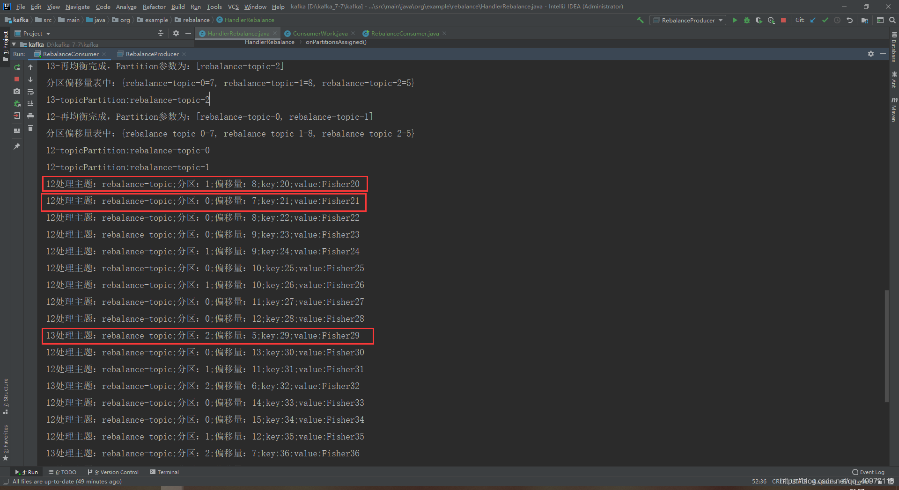Open the Maven side panel
This screenshot has height=490, width=899.
[x=894, y=110]
